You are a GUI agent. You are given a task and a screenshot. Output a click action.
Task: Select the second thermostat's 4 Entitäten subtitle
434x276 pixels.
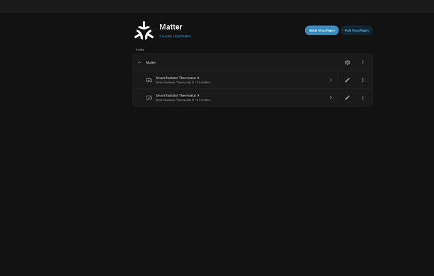pyautogui.click(x=203, y=100)
